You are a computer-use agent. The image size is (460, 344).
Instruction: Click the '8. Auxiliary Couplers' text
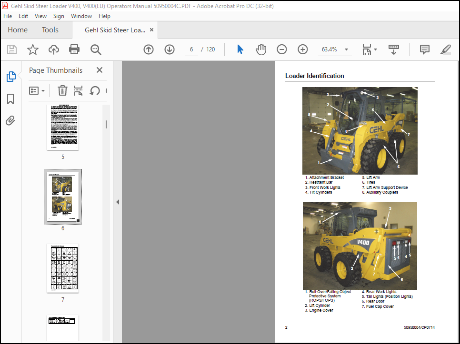click(x=380, y=192)
